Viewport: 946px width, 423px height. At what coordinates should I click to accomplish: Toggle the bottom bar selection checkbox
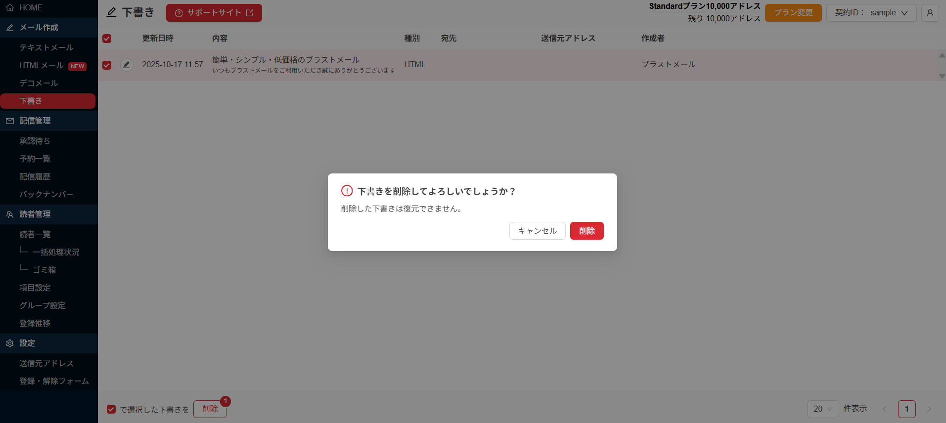[x=111, y=409]
